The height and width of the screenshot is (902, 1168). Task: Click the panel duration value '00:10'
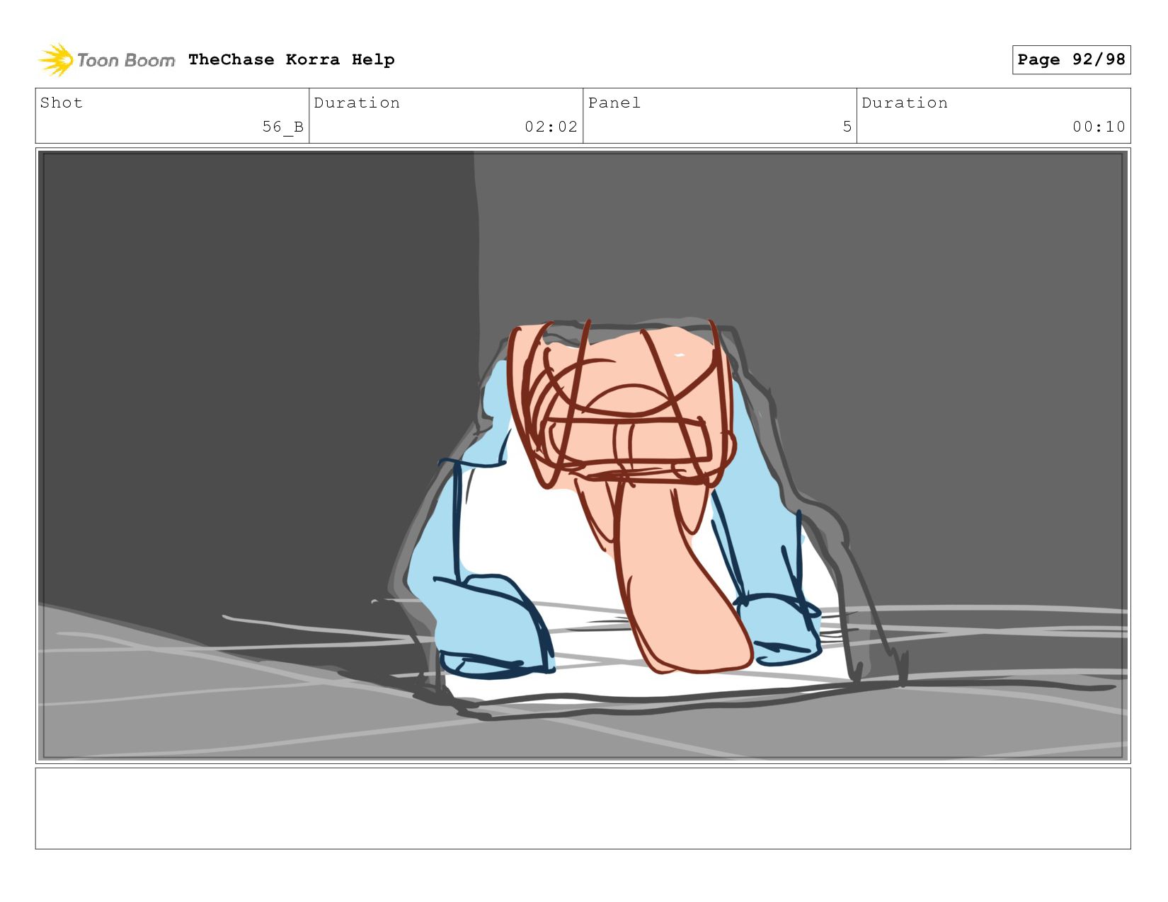point(1099,127)
